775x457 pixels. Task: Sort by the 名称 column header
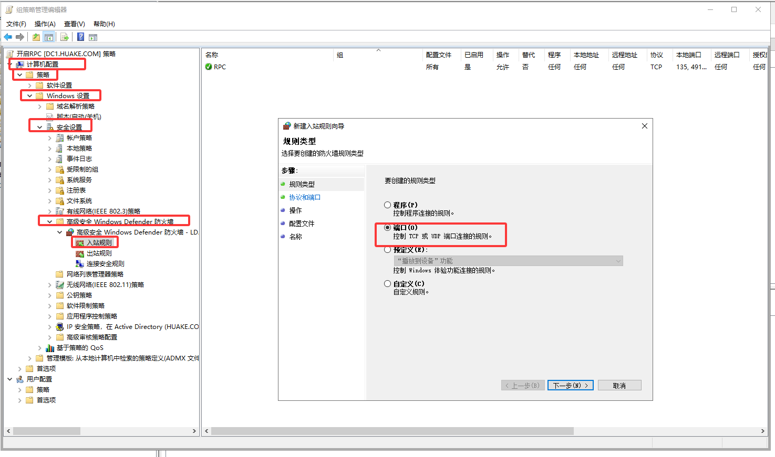(268, 55)
